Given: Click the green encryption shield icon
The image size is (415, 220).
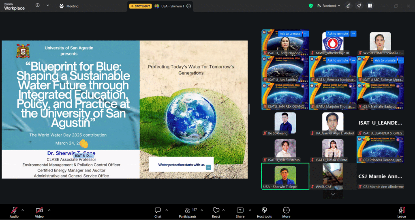Looking at the screenshot, I should pyautogui.click(x=311, y=6).
